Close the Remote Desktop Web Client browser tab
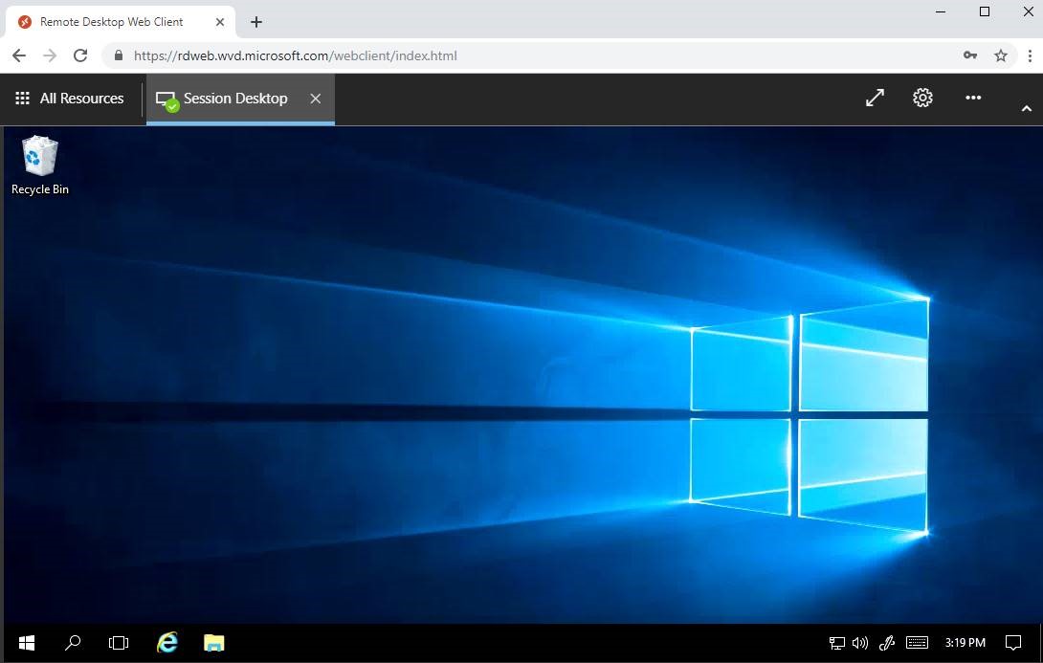Screen dimensions: 1043x663 point(219,22)
